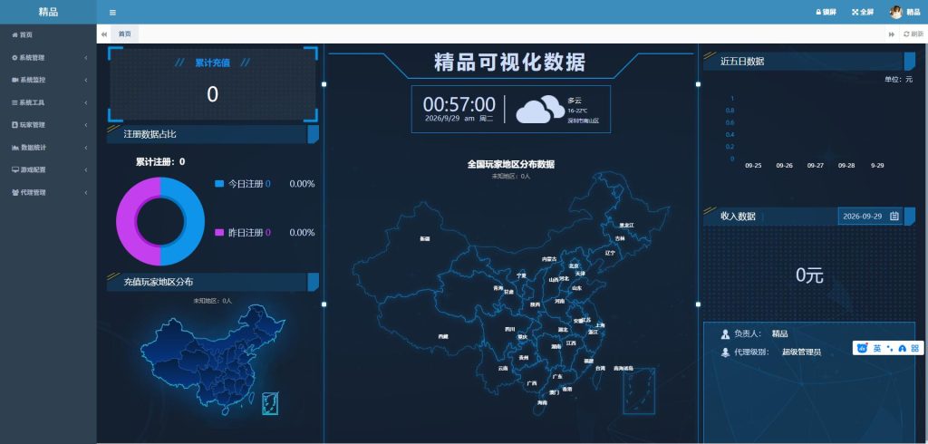The width and height of the screenshot is (928, 444).
Task: Select 云南 on the large map
Action: point(502,368)
